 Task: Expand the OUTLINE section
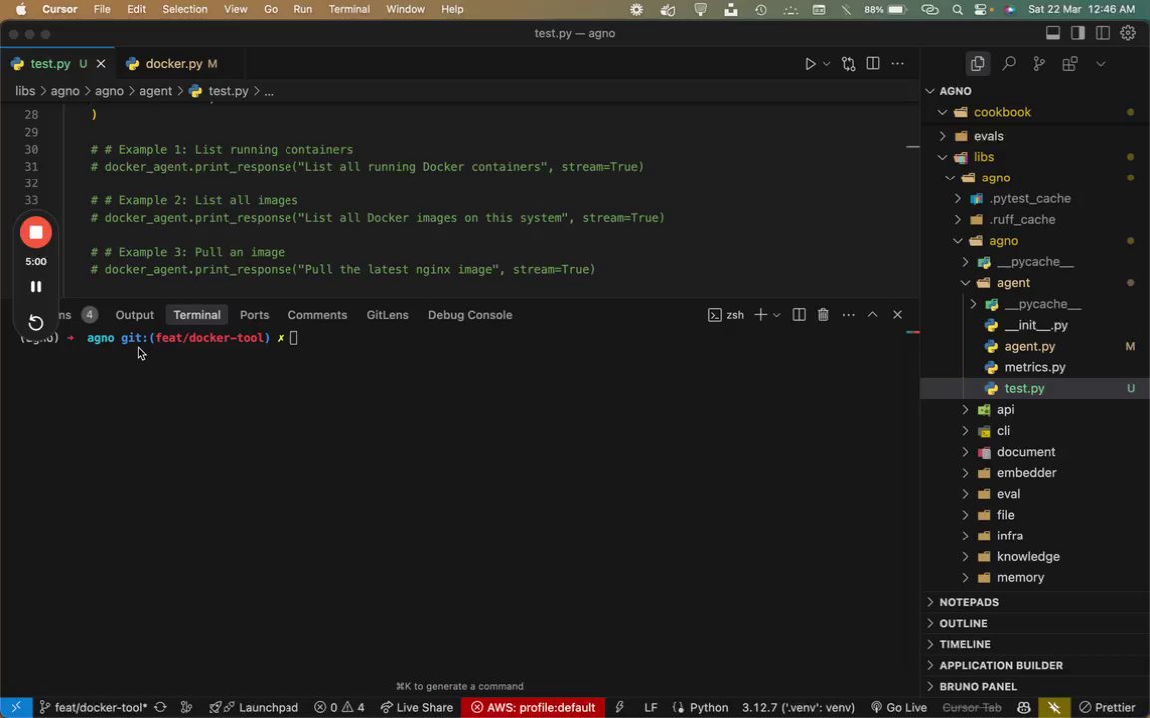963,623
